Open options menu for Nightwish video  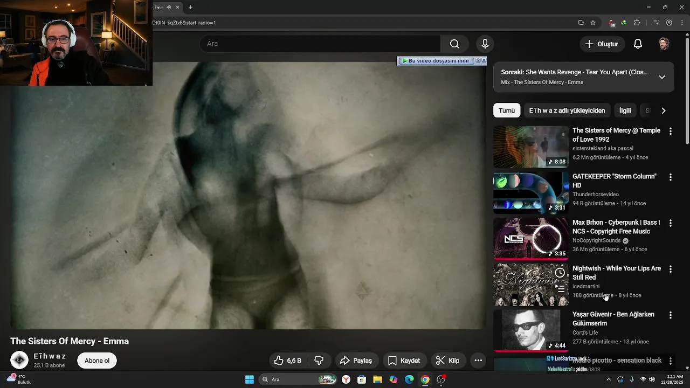671,269
